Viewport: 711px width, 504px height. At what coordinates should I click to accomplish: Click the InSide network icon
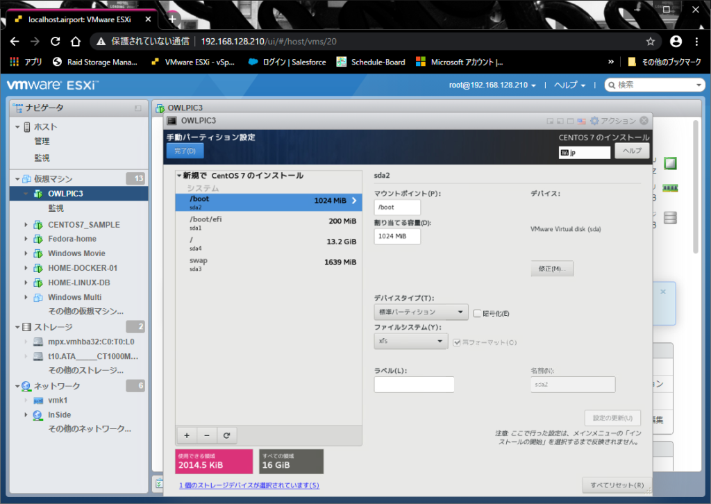(38, 415)
